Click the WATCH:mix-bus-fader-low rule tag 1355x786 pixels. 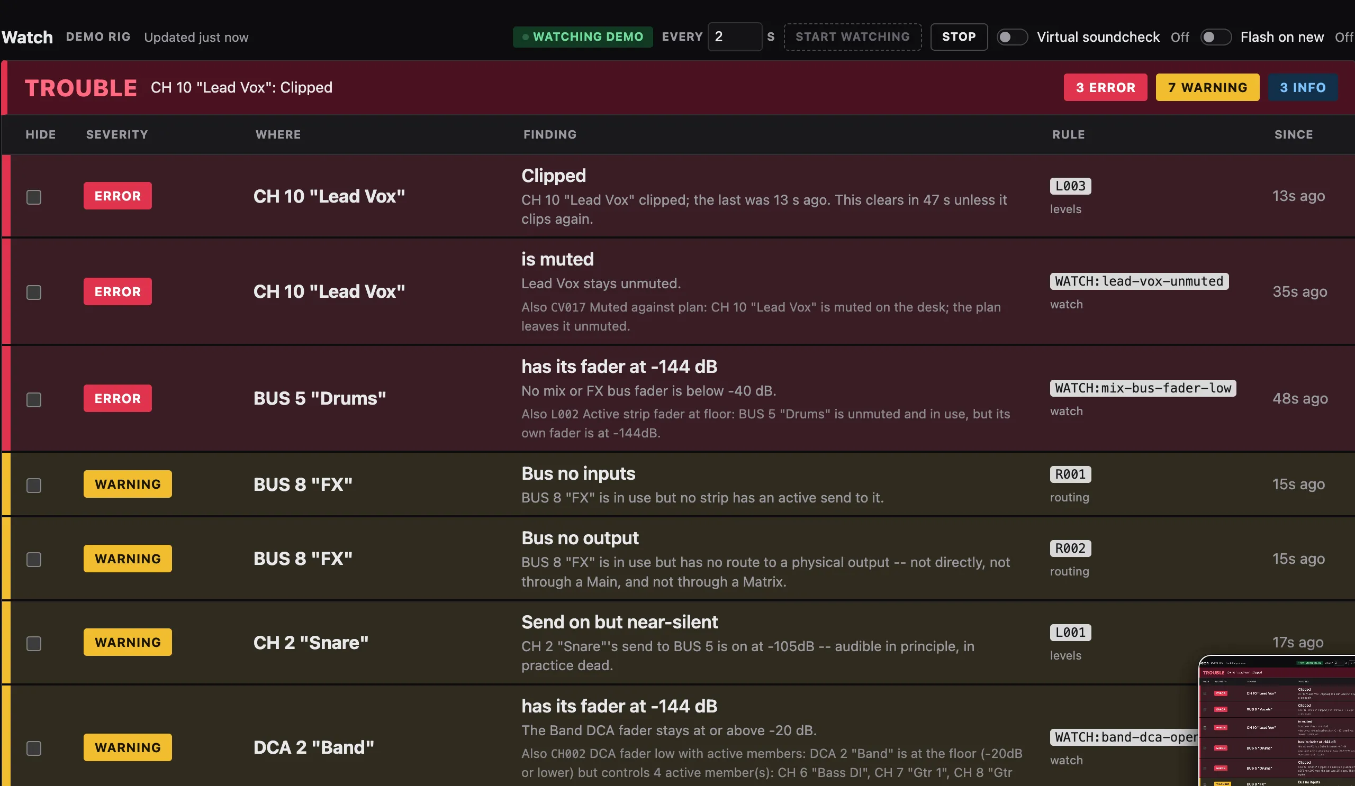point(1143,388)
